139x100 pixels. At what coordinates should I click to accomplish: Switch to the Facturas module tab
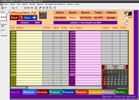[82, 92]
